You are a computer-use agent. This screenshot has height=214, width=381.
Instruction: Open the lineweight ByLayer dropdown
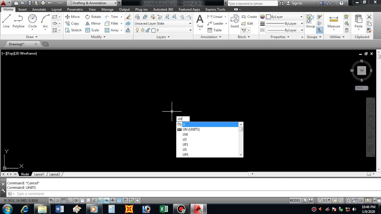(285, 23)
